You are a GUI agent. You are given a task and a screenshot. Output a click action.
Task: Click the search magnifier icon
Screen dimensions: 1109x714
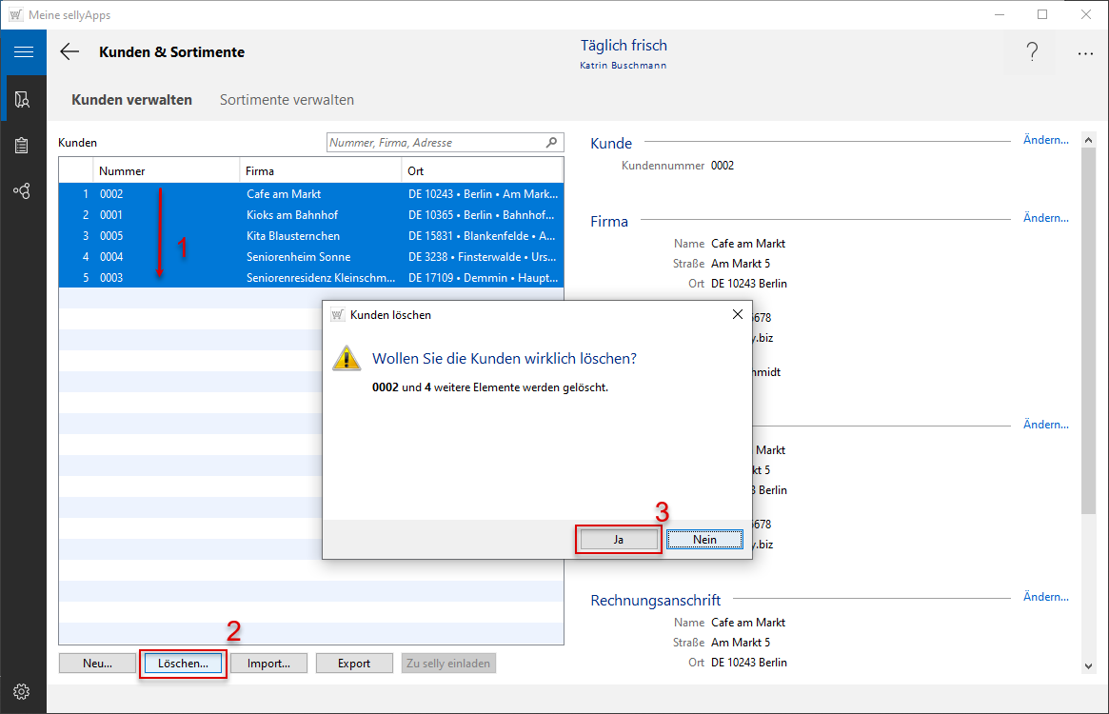point(551,143)
